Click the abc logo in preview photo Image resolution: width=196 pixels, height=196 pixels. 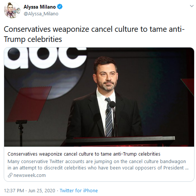point(46,58)
